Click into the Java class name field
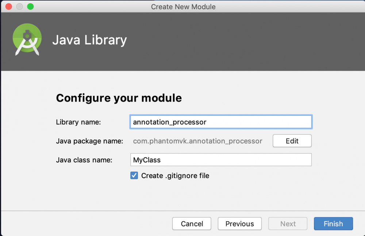Image resolution: width=365 pixels, height=236 pixels. [220, 160]
